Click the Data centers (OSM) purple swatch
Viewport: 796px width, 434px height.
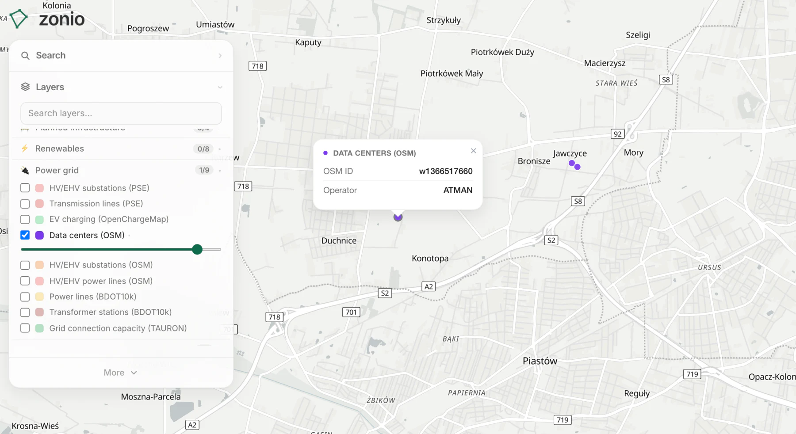tap(39, 235)
